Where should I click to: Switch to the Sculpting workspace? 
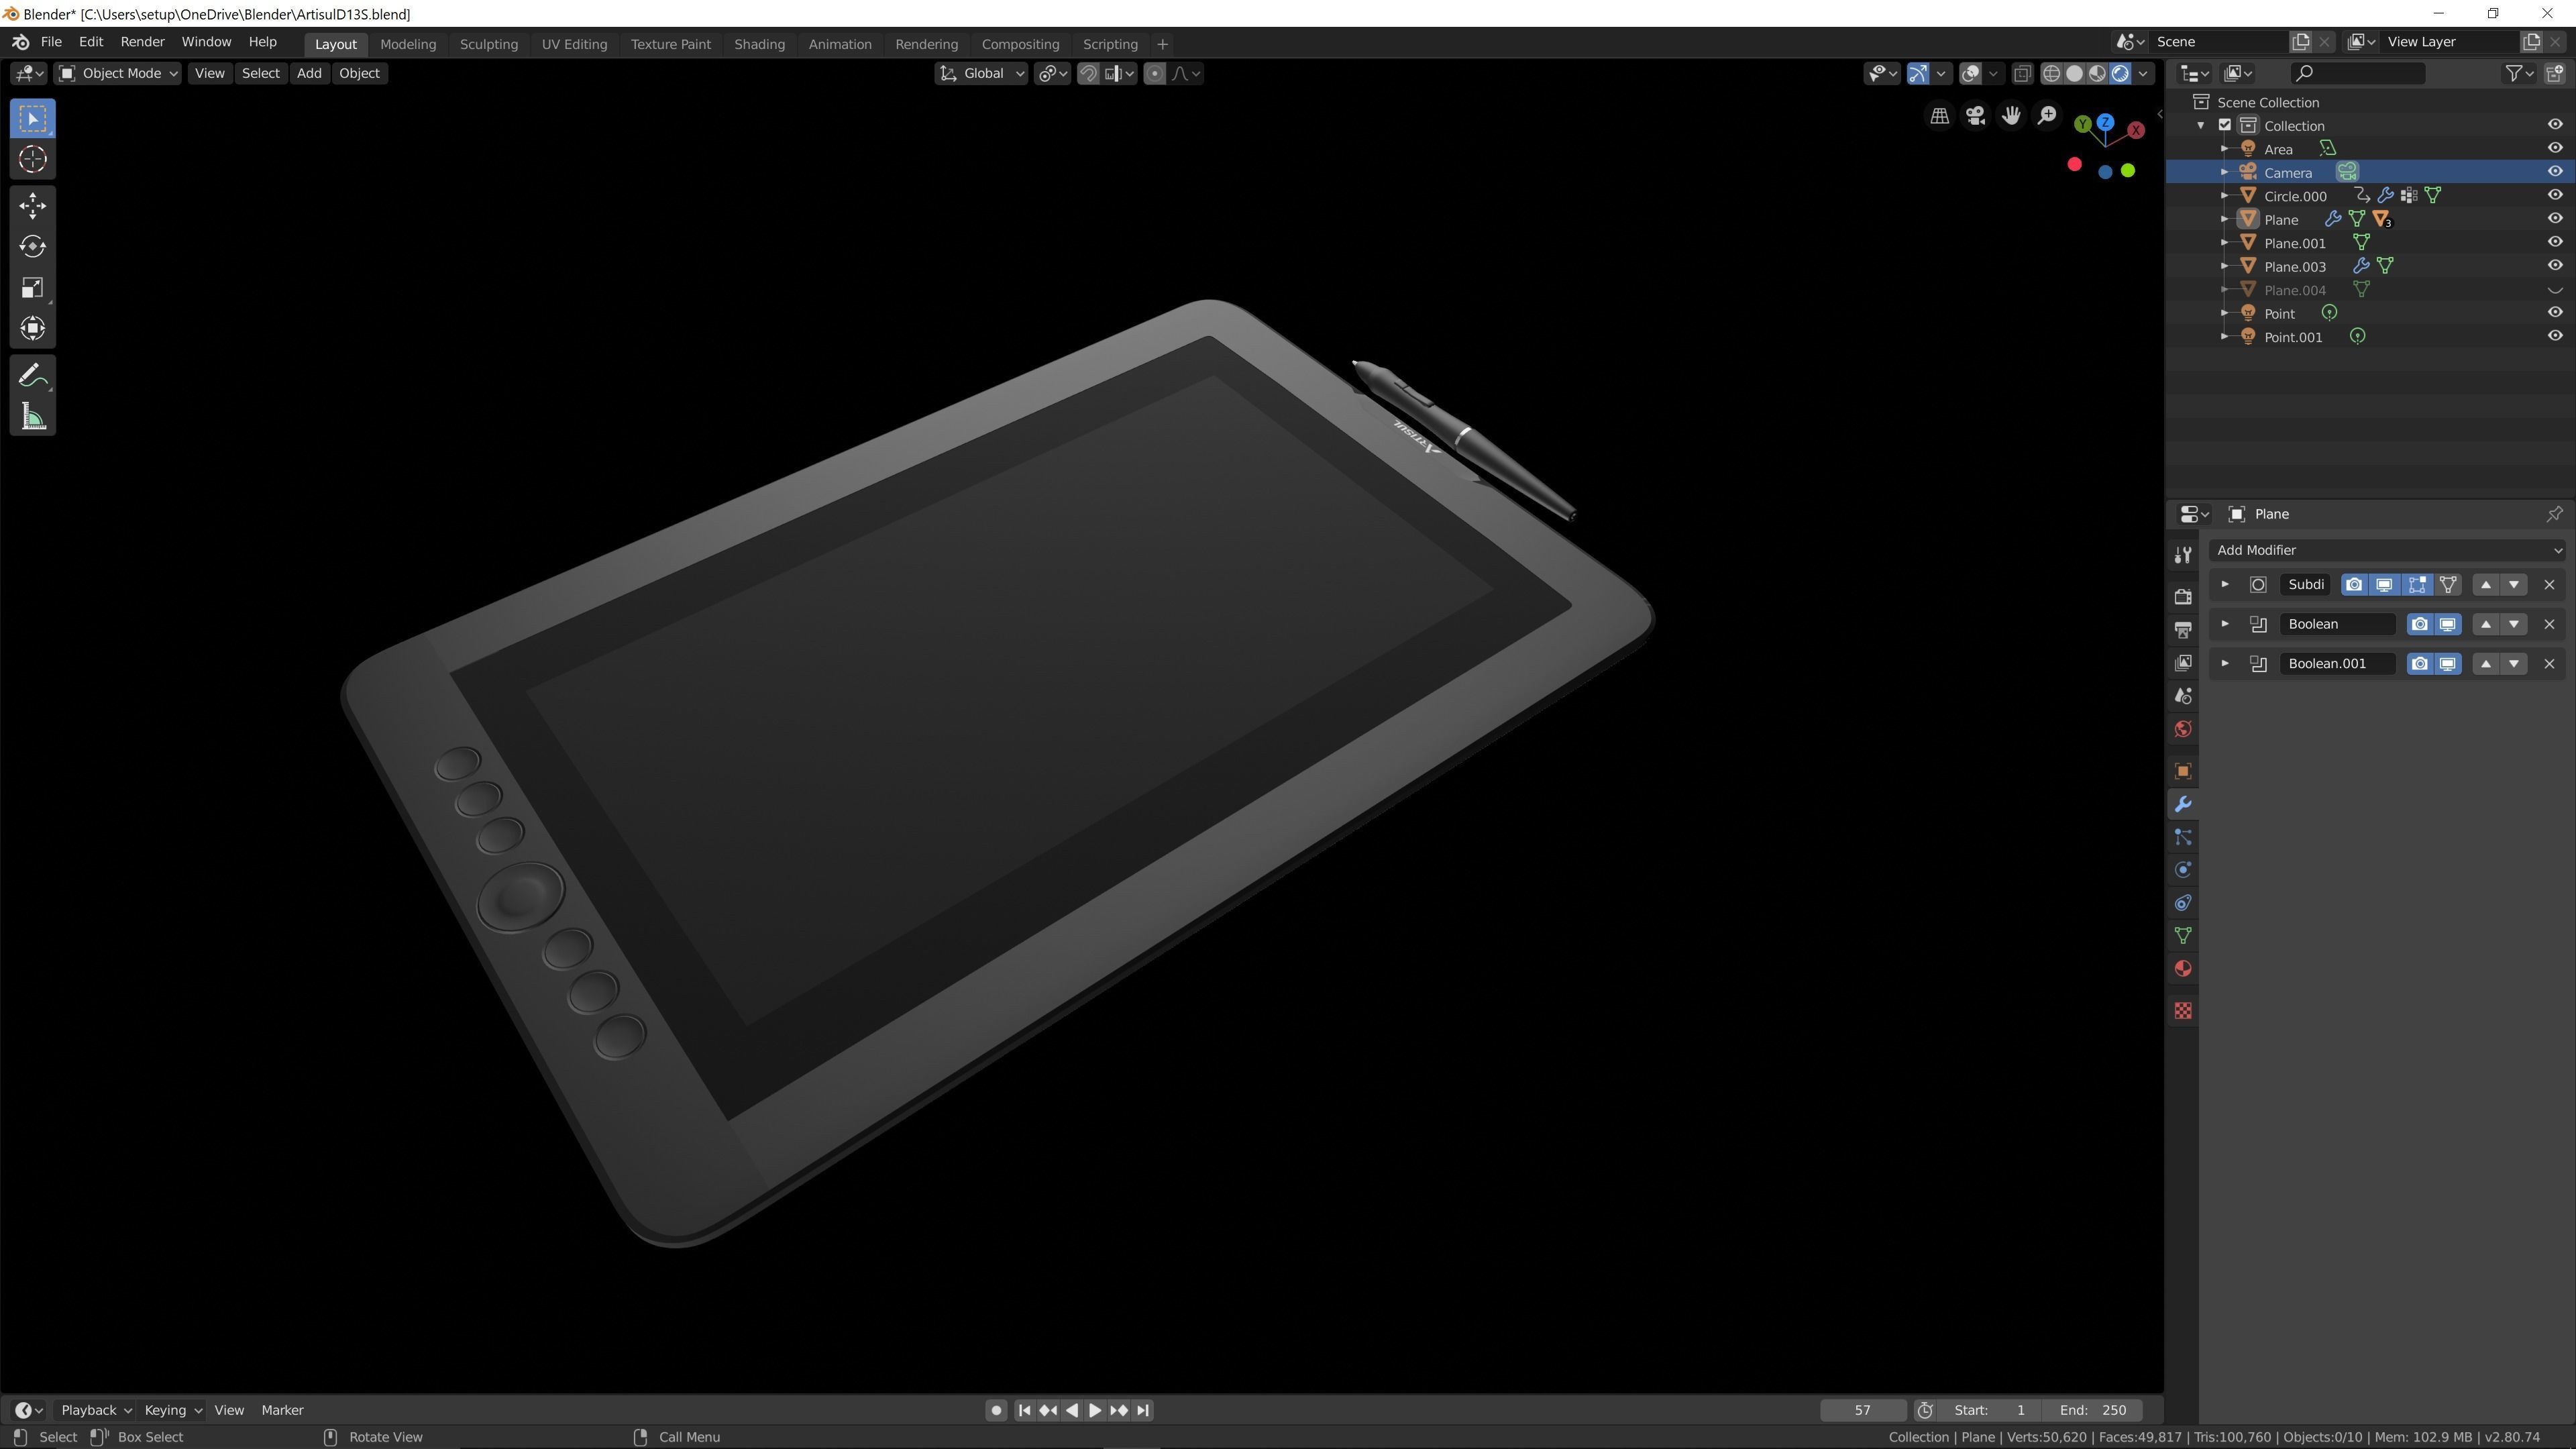(x=489, y=44)
